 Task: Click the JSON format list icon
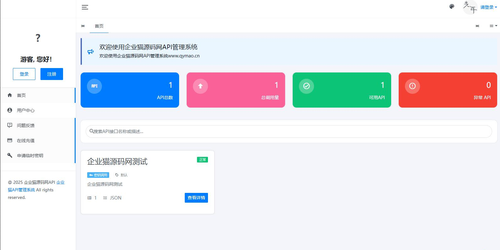pyautogui.click(x=105, y=198)
